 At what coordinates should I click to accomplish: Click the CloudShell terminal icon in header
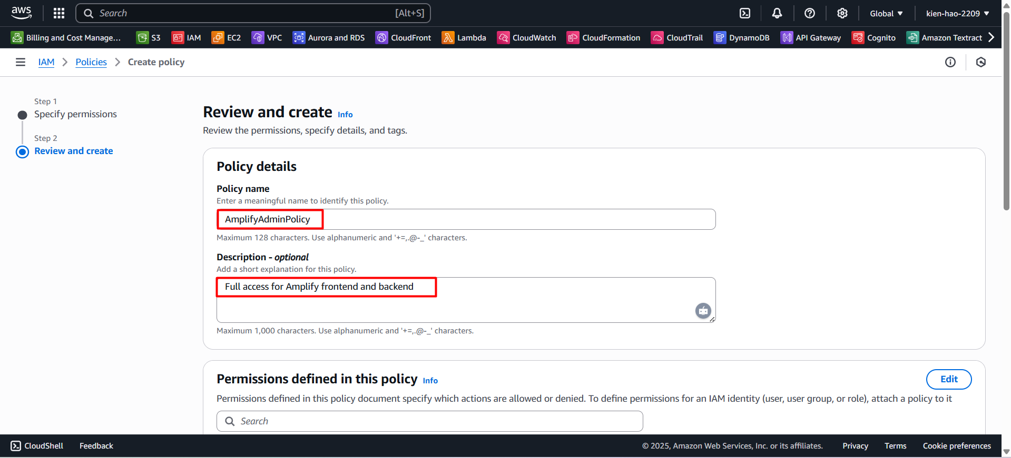[x=745, y=13]
